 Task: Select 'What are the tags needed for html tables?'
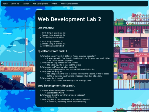coord(60,63)
